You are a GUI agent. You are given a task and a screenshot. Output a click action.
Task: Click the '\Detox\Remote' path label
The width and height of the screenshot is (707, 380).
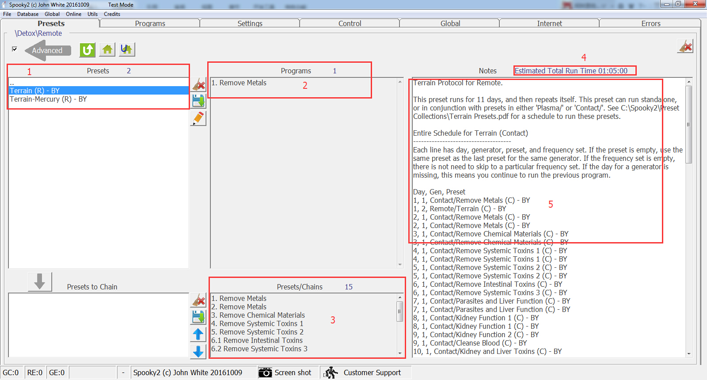pyautogui.click(x=38, y=33)
